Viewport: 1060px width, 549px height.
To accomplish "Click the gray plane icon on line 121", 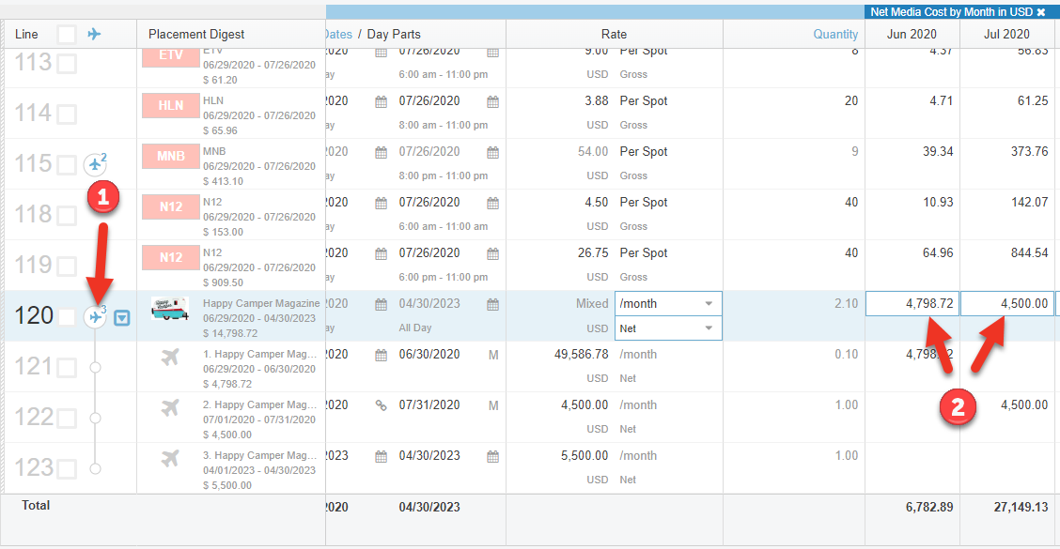I will pos(170,357).
